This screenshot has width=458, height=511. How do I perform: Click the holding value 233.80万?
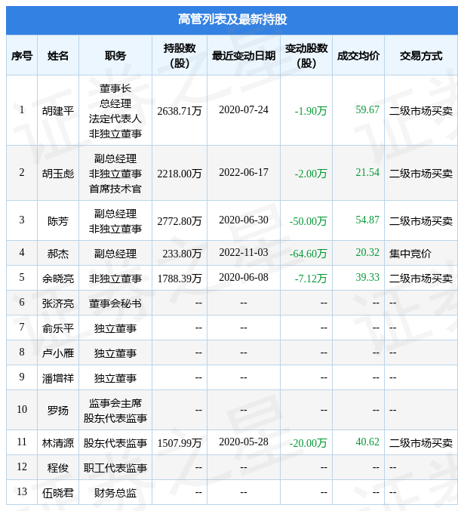182,254
